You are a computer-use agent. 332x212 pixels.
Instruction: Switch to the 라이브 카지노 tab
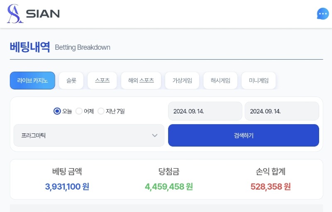click(x=32, y=80)
